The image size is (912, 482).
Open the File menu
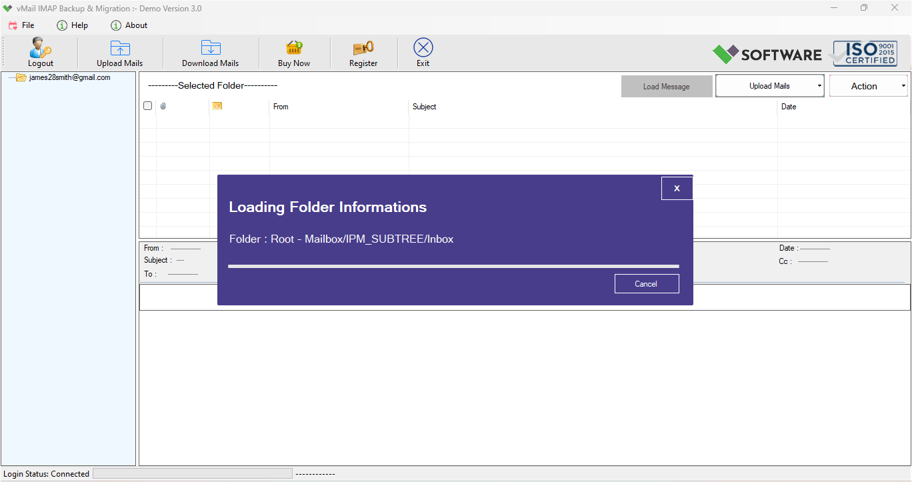point(21,25)
